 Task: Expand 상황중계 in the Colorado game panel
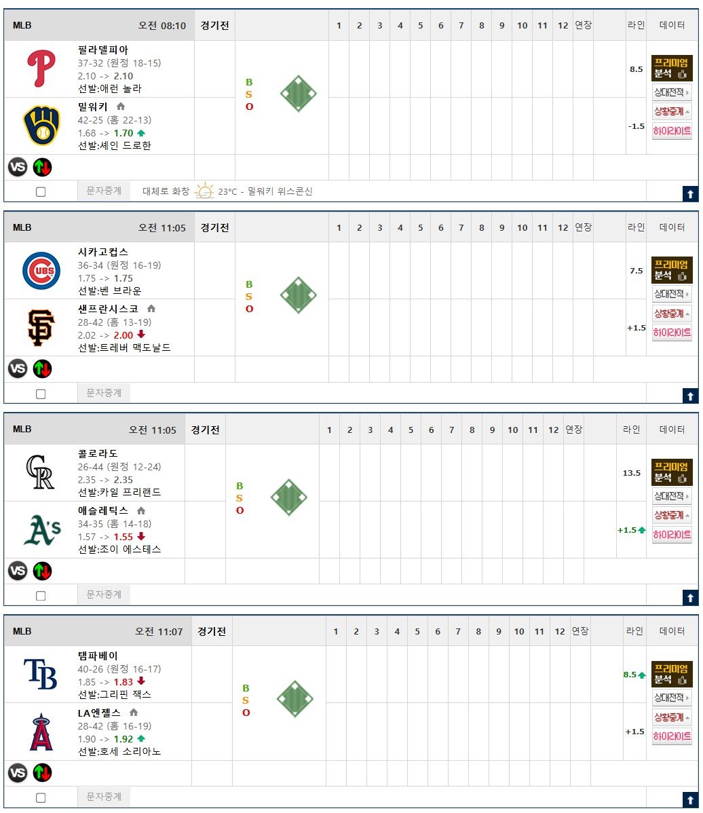coord(672,515)
